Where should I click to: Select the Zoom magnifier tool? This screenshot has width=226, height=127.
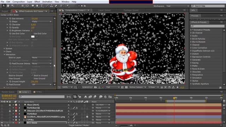click(x=13, y=6)
